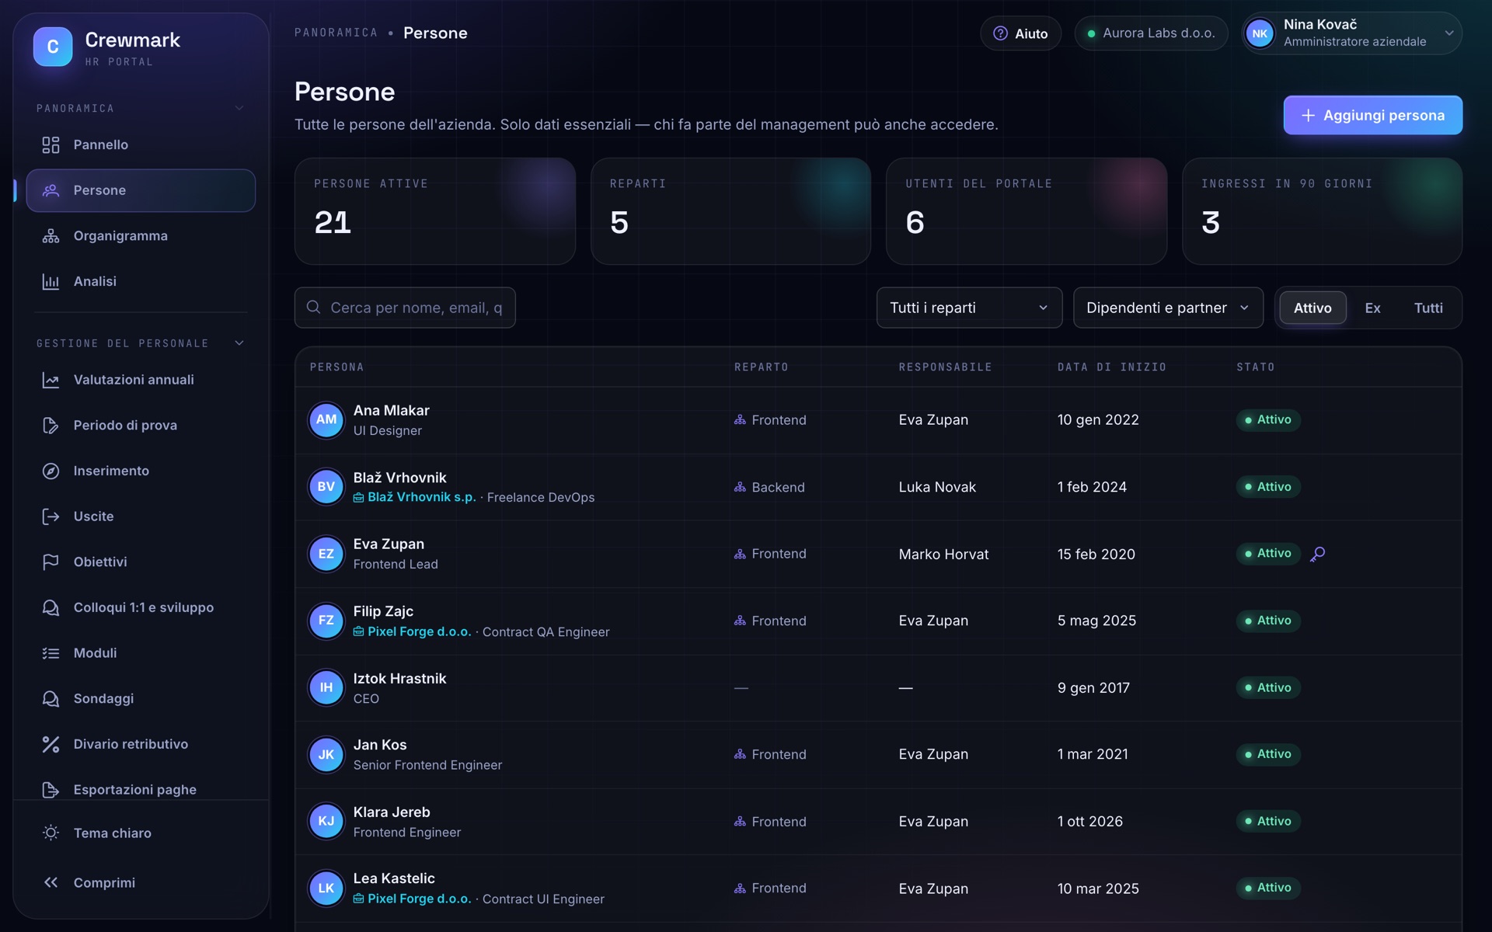Collapse the Gestione del personale section
This screenshot has width=1492, height=932.
coord(239,343)
